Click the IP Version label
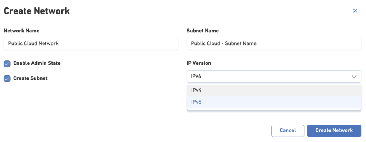 (199, 63)
